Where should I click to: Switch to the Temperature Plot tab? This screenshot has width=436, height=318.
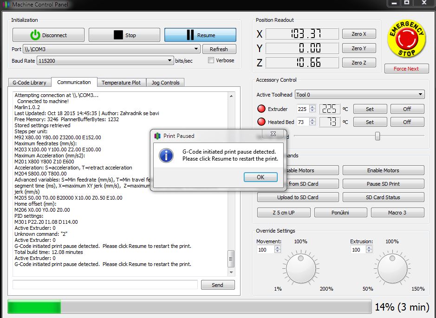pyautogui.click(x=121, y=83)
